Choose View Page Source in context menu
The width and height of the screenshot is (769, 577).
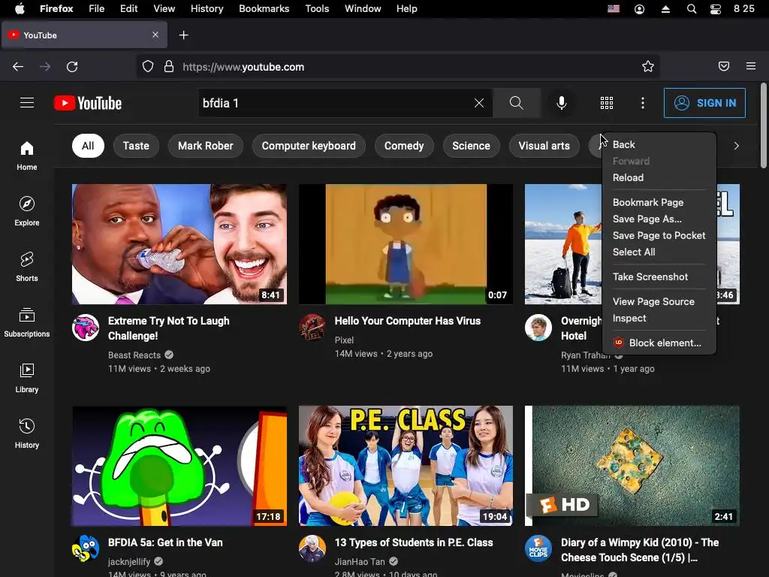(x=659, y=301)
